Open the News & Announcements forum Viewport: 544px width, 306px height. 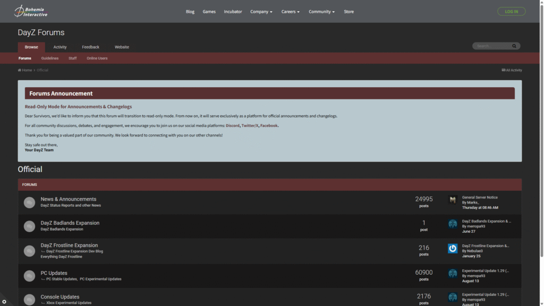tap(69, 199)
